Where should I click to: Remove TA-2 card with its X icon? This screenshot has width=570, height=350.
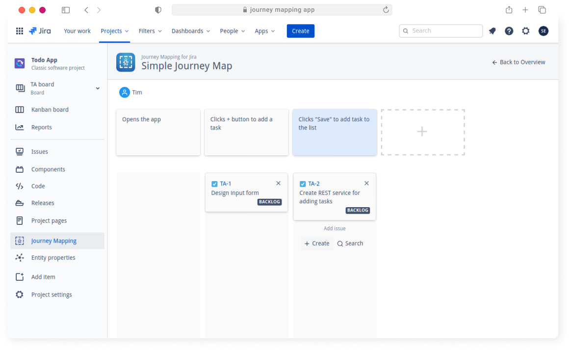click(x=366, y=184)
